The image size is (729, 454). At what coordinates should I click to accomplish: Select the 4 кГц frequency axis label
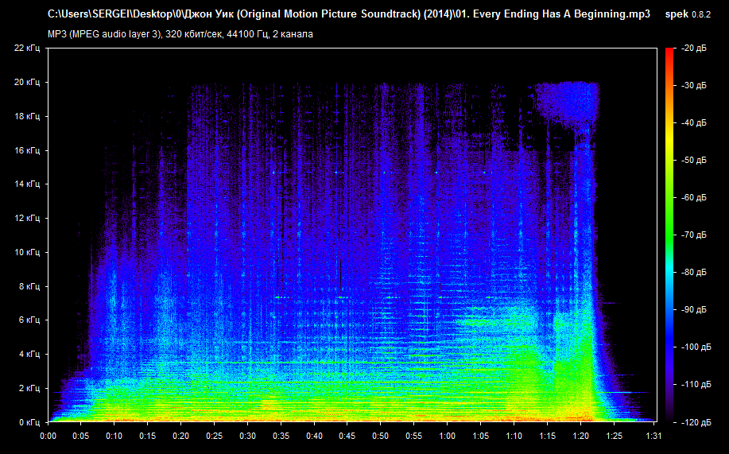(x=29, y=354)
